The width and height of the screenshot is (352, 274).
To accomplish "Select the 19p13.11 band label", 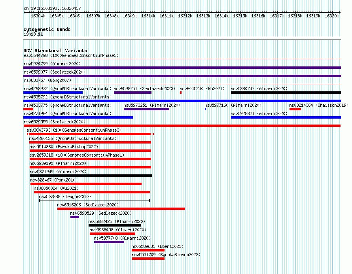I will click(33, 34).
